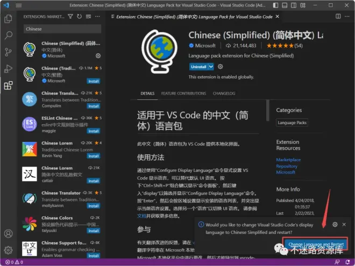Select ESLint Chinese extension entry
Screen dimensions: 355x266
point(61,125)
